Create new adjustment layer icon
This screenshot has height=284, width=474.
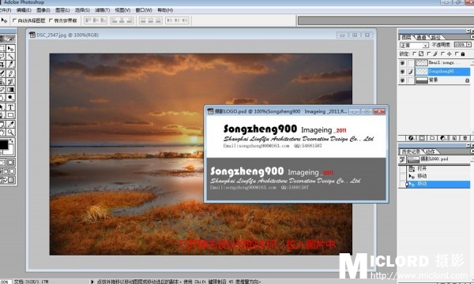click(x=443, y=138)
